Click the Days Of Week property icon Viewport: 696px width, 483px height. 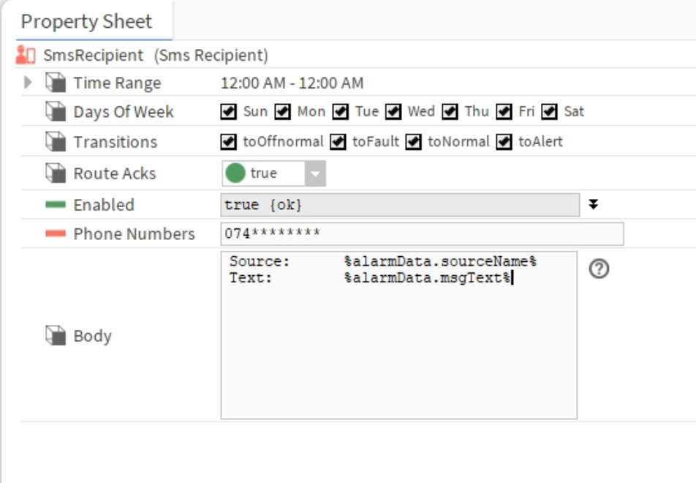[56, 112]
